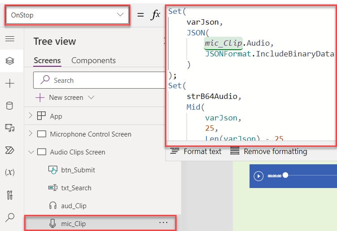Click Format text button
Image resolution: width=337 pixels, height=231 pixels.
click(196, 151)
